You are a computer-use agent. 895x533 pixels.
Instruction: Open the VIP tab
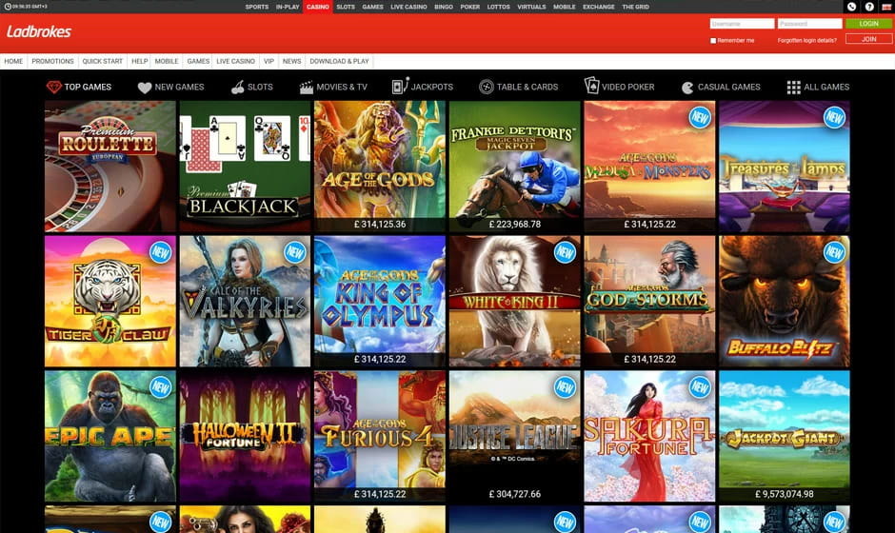point(268,61)
